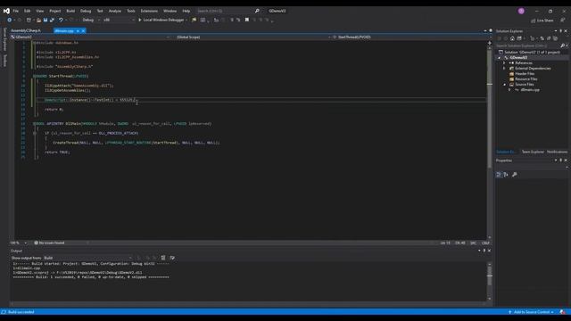Open the Project menu
The height and width of the screenshot is (321, 571).
pos(55,11)
